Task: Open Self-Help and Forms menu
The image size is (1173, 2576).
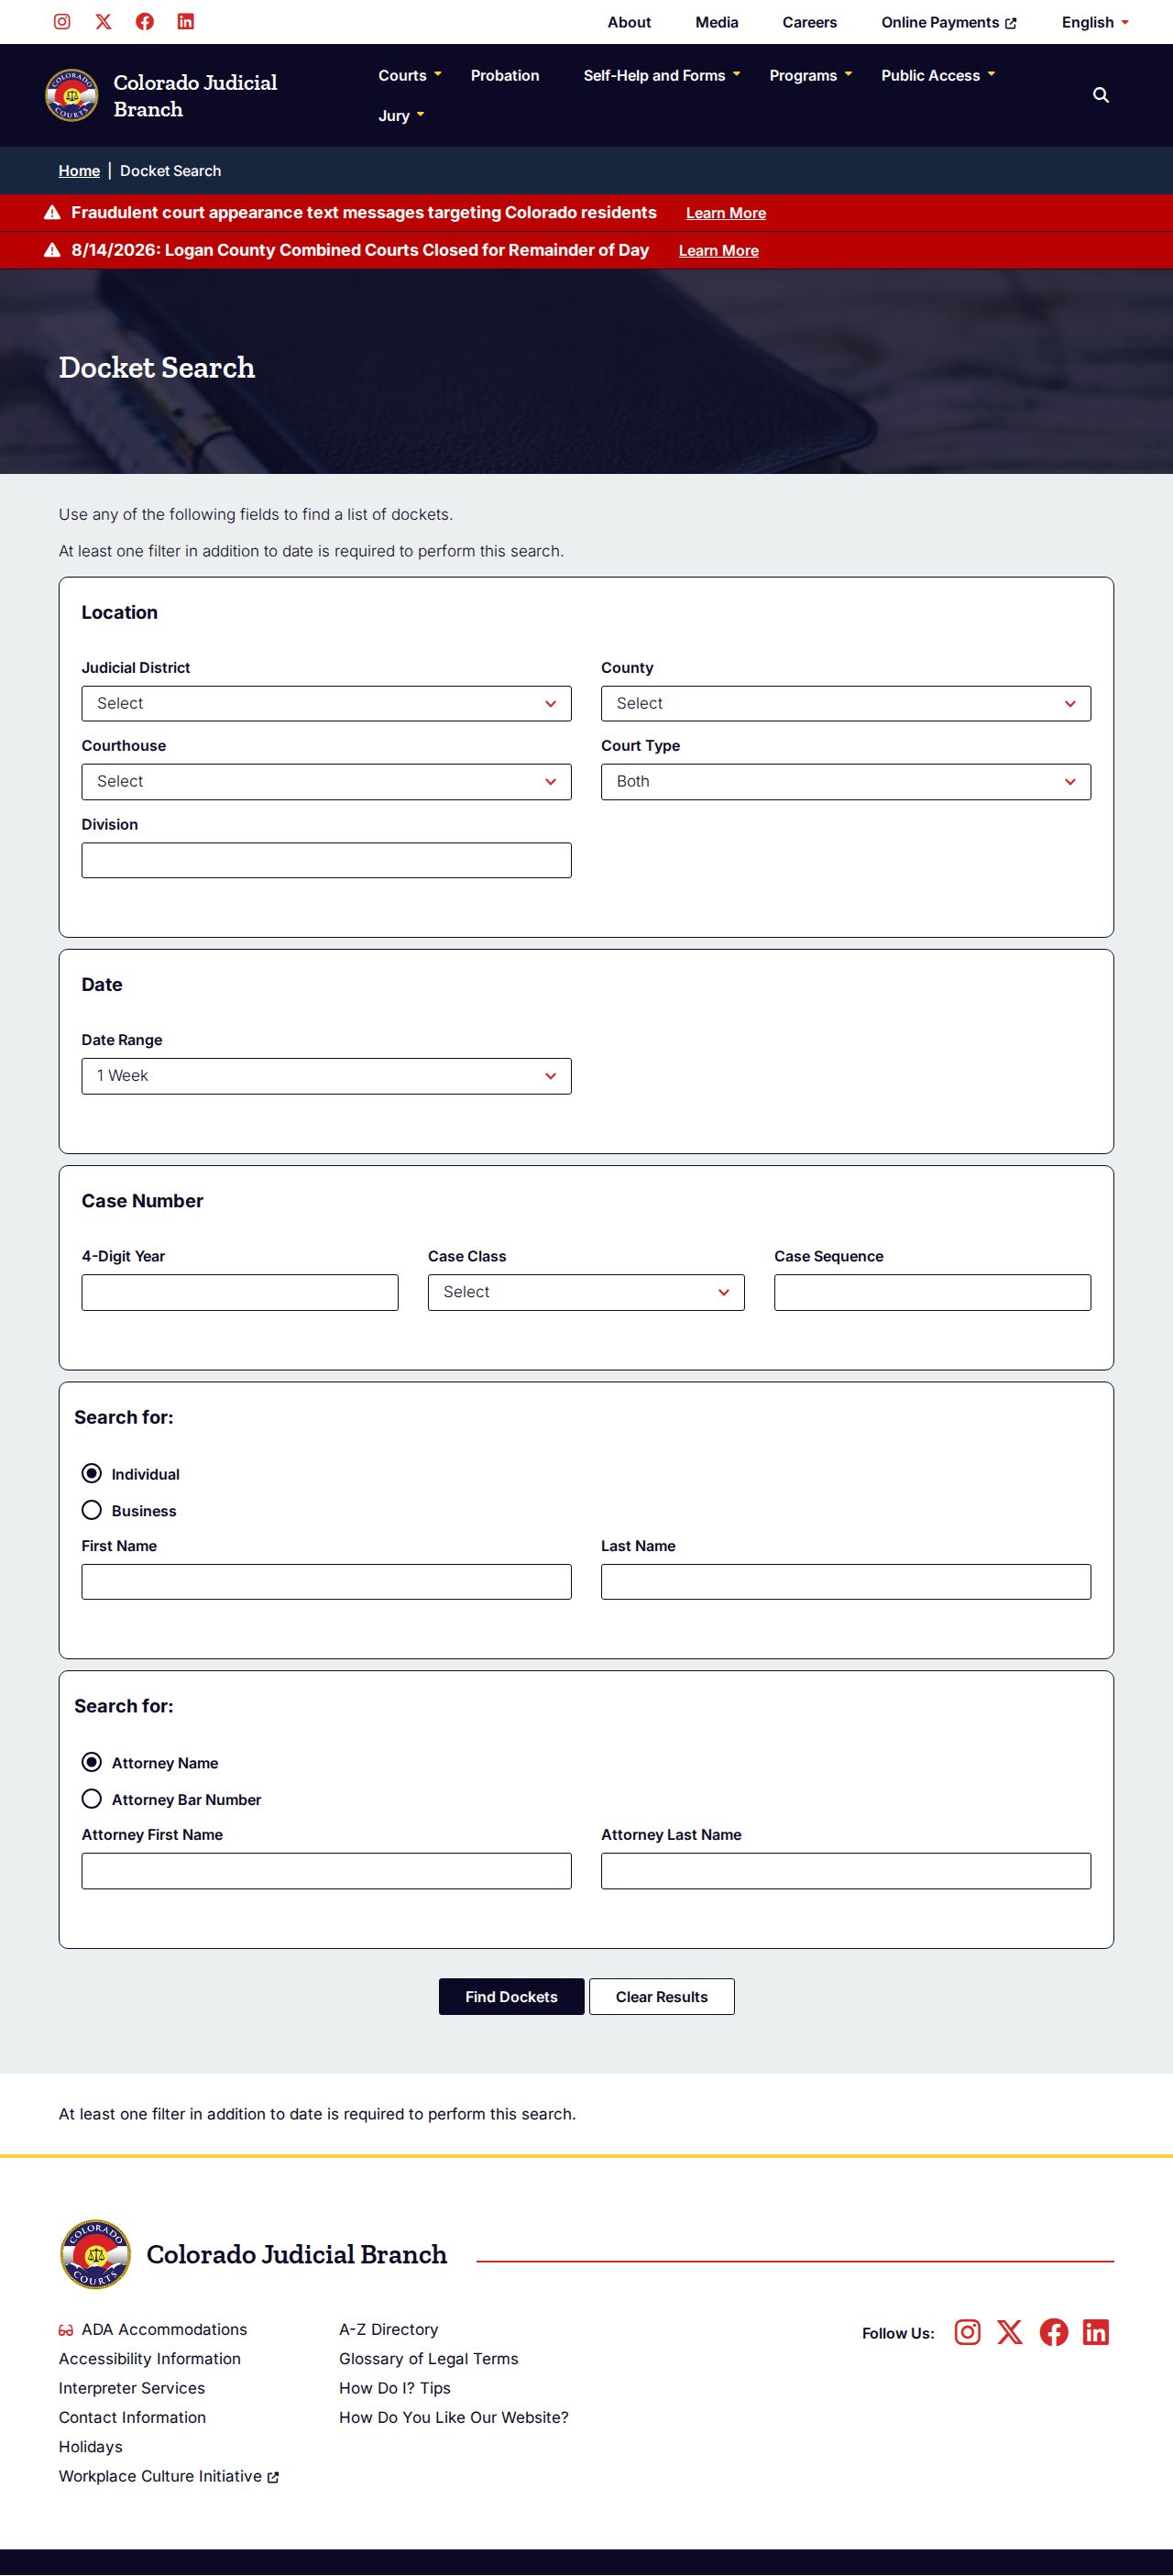Action: coord(662,76)
